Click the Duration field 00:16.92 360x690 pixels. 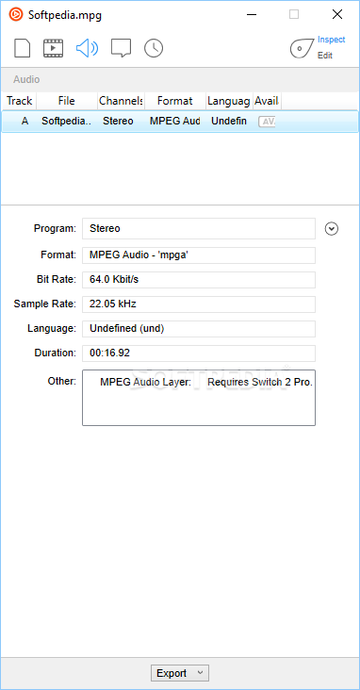pos(199,353)
